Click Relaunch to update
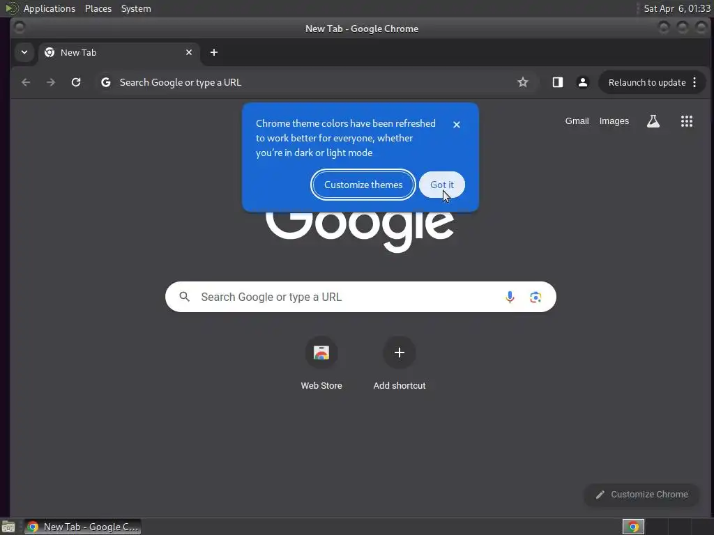 [x=646, y=82]
